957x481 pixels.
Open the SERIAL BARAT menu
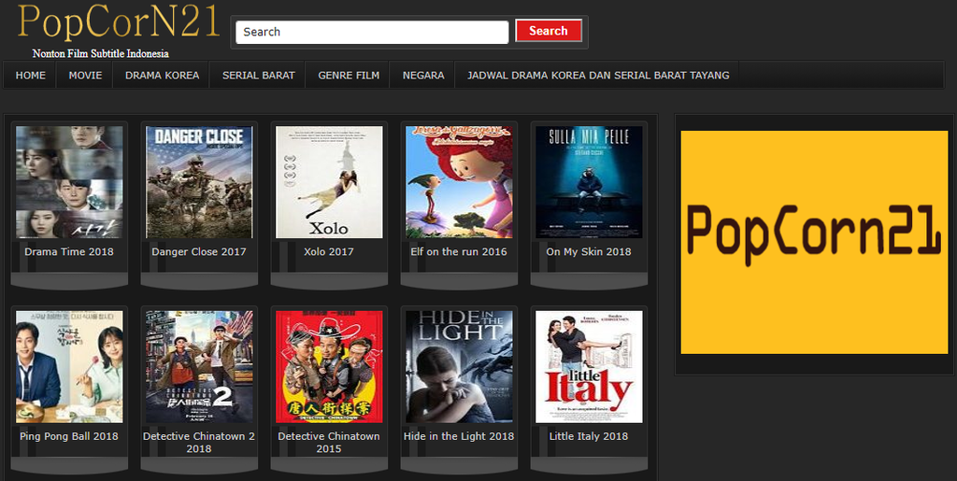pyautogui.click(x=258, y=76)
